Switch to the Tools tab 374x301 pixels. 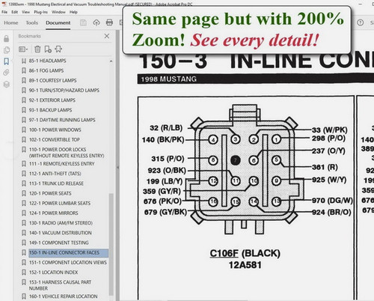(32, 22)
